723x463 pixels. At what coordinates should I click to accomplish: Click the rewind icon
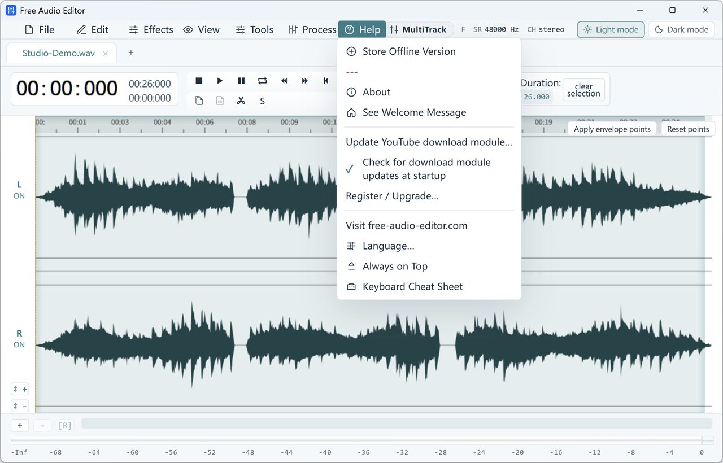tap(284, 81)
